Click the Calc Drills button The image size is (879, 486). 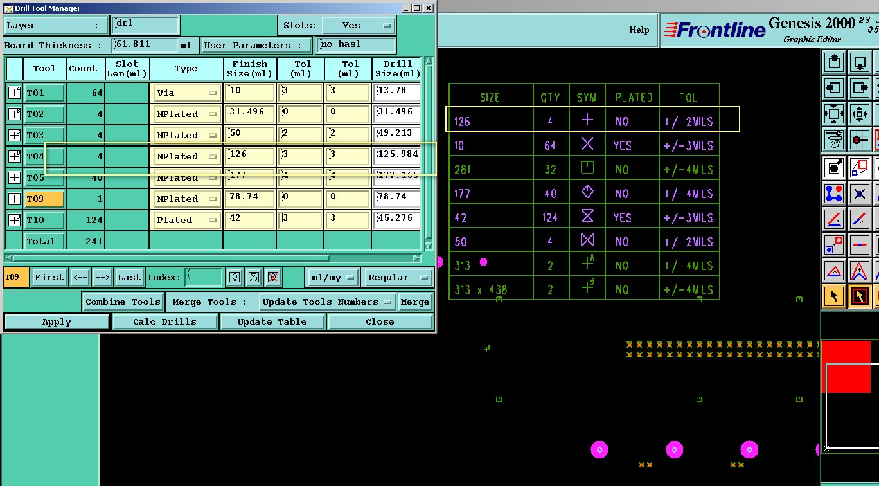(x=165, y=321)
